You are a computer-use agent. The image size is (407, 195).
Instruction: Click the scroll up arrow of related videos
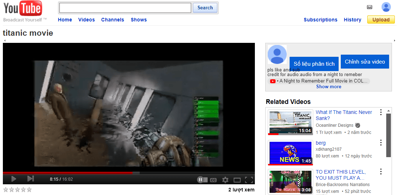pos(389,111)
